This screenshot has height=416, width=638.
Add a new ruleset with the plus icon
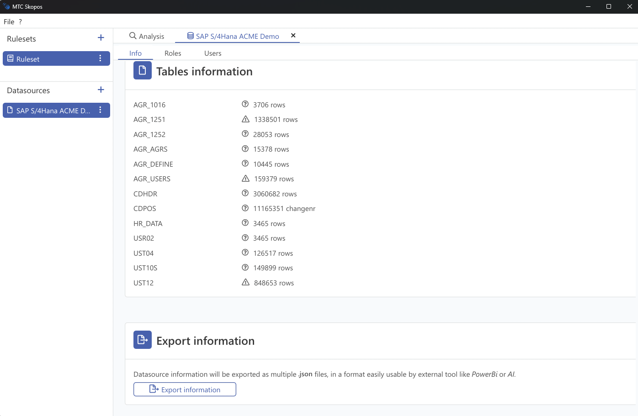[x=101, y=38]
